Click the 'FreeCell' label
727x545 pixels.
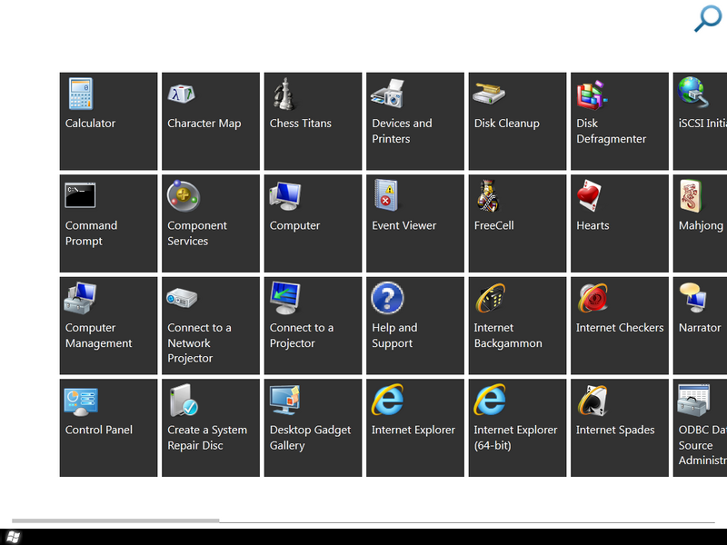[493, 225]
